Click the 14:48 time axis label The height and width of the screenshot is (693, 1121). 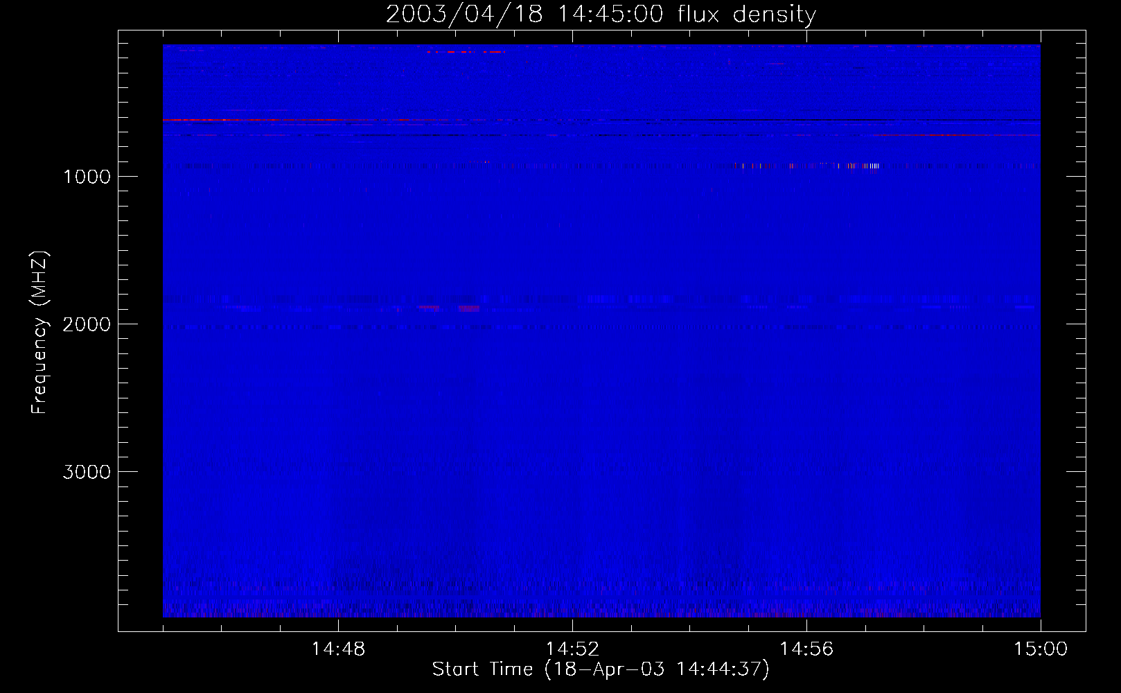(x=338, y=649)
